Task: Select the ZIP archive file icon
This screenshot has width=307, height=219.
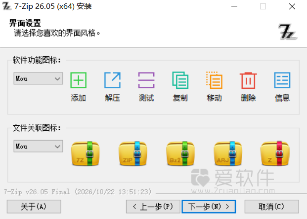Action: click(133, 153)
